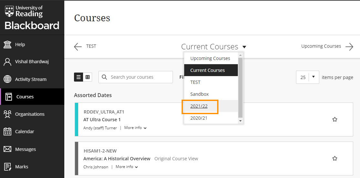Select Current Courses in the dropdown list
Screen dimensions: 360x178
pyautogui.click(x=211, y=70)
